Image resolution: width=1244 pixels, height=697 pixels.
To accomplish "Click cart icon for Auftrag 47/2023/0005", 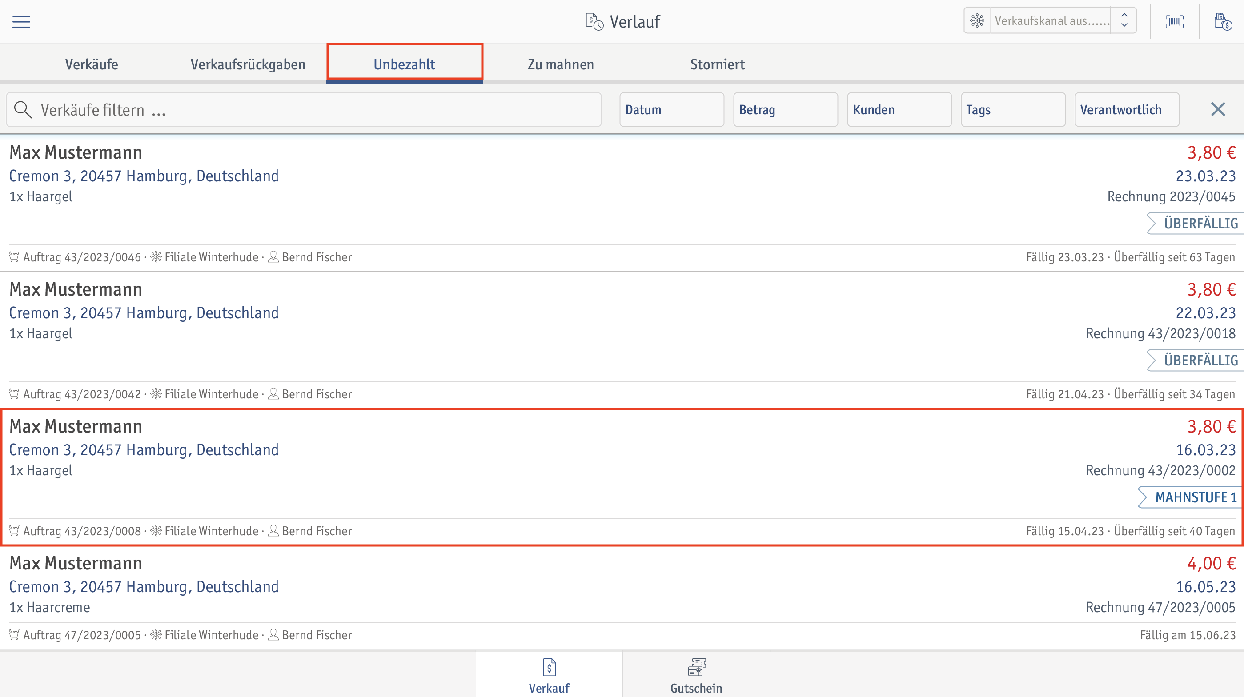I will point(15,635).
